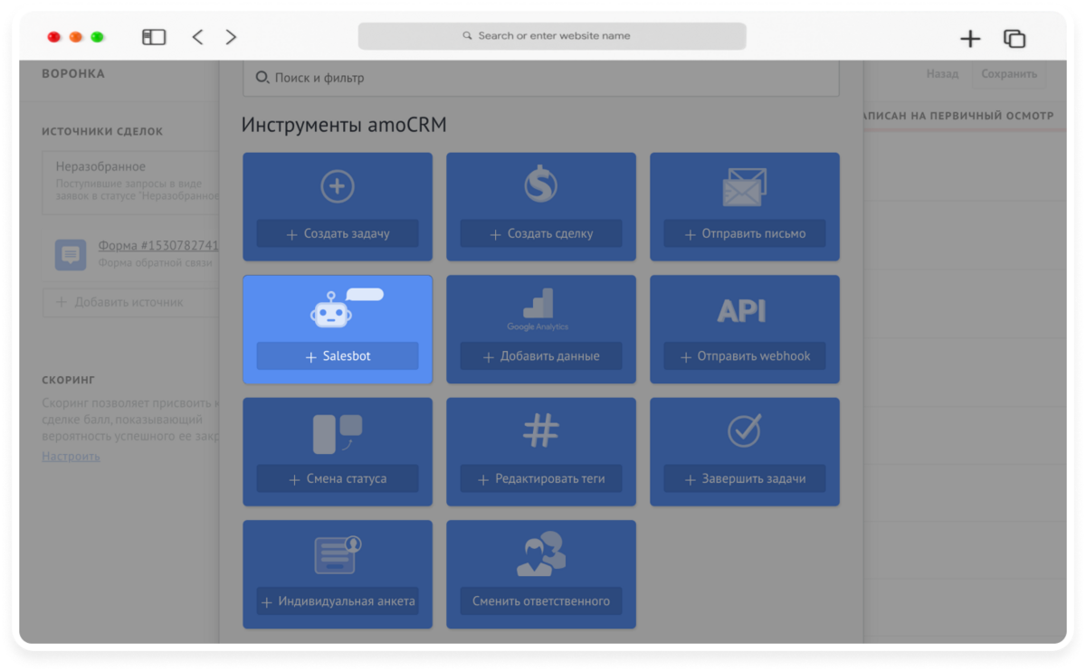1086x671 pixels.
Task: Click into the Поиск и фильтр search field
Action: point(541,78)
